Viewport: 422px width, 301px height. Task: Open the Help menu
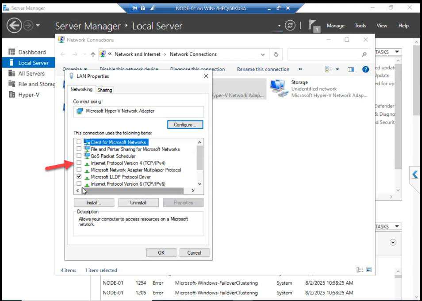click(x=403, y=26)
